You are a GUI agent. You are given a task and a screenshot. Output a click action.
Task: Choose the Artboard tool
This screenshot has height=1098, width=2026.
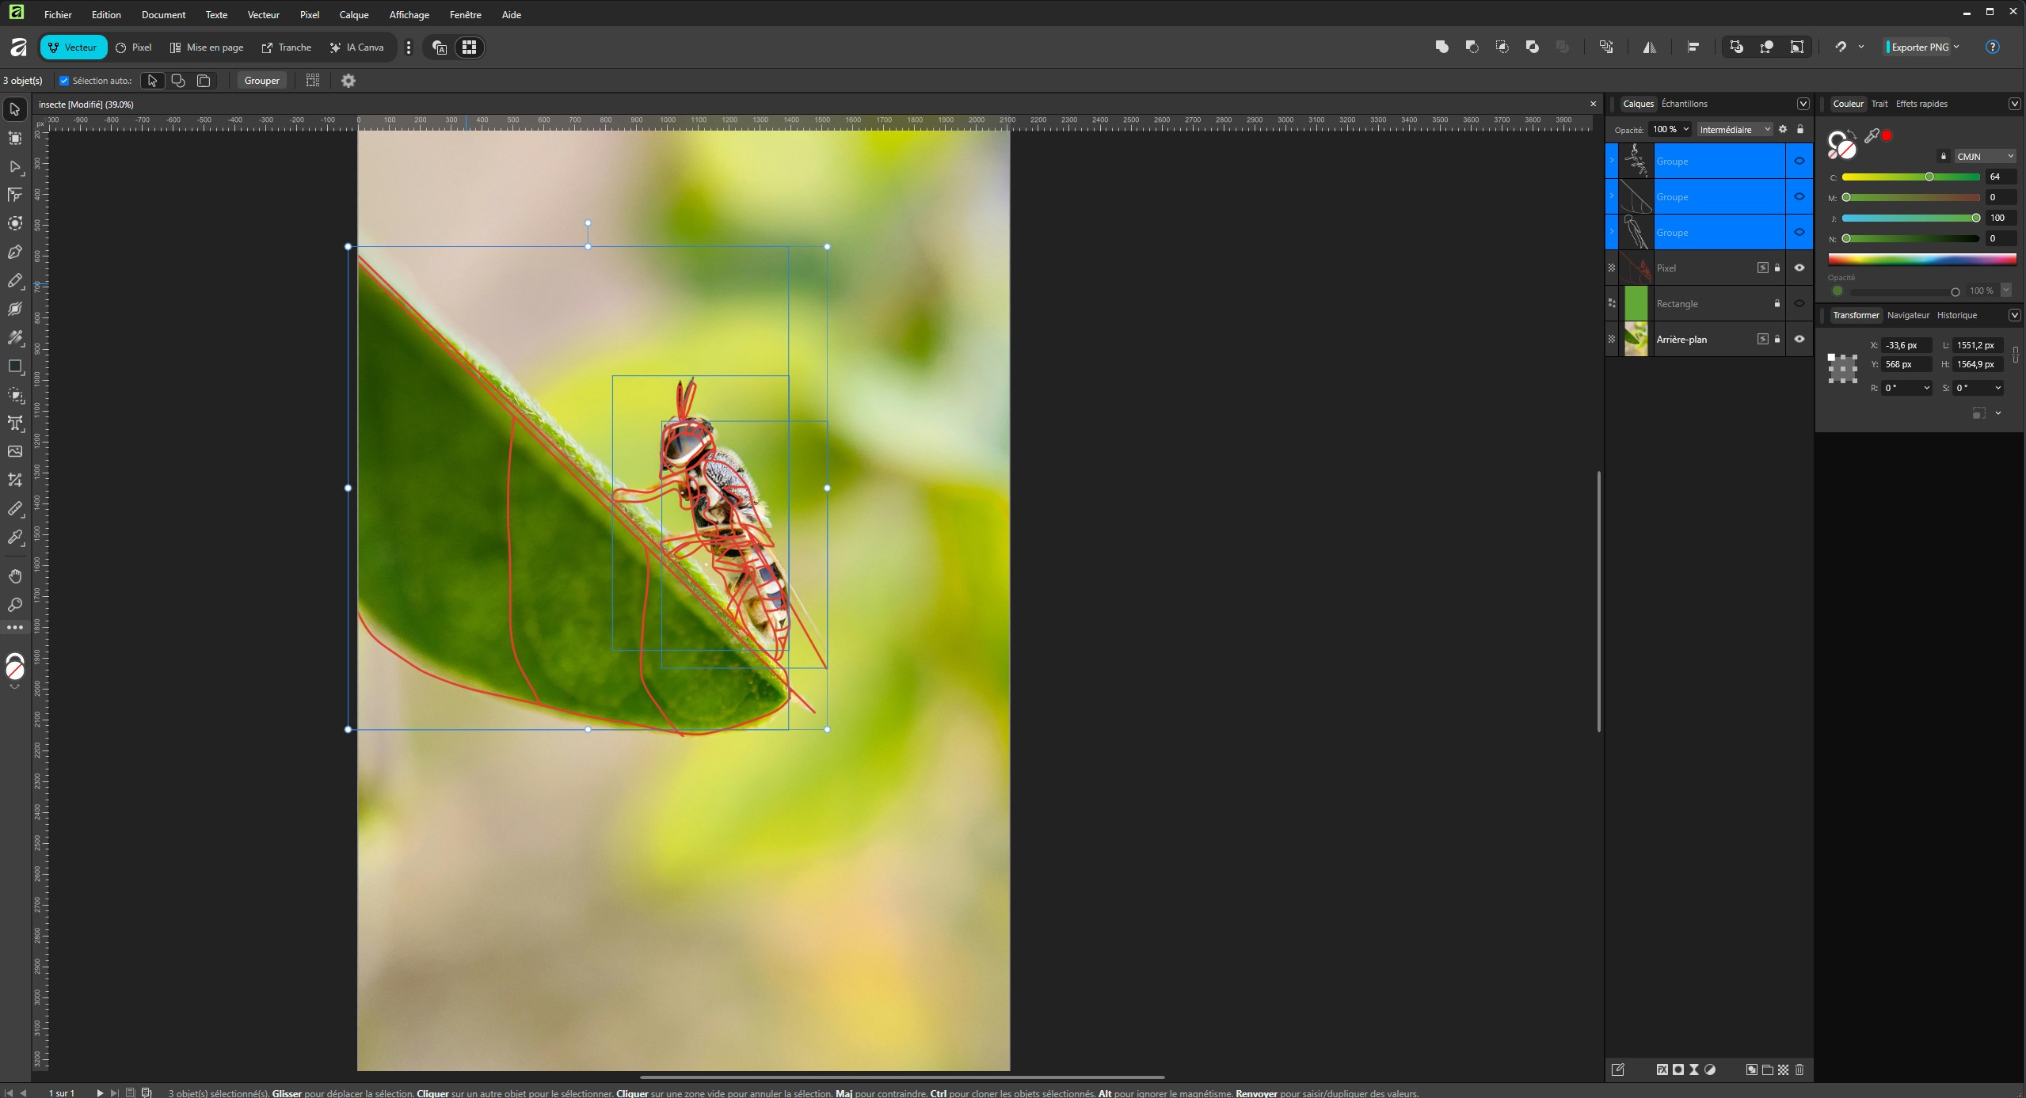click(15, 139)
